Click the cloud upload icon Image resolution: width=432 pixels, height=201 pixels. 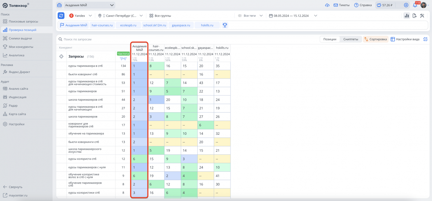(x=327, y=5)
